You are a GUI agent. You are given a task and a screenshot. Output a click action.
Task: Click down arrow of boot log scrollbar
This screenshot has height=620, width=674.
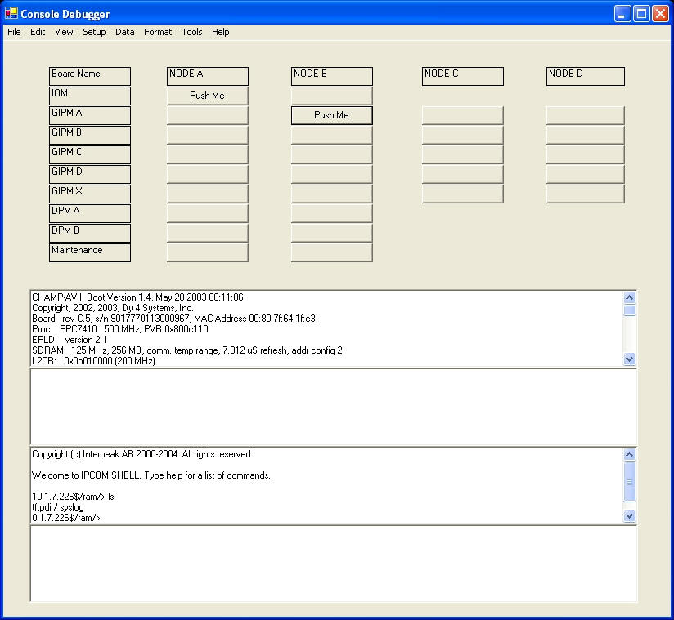(x=629, y=359)
